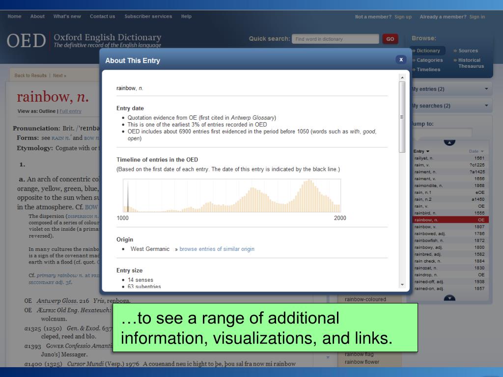This screenshot has width=503, height=377.
Task: Click the red GO search button
Action: [x=390, y=39]
